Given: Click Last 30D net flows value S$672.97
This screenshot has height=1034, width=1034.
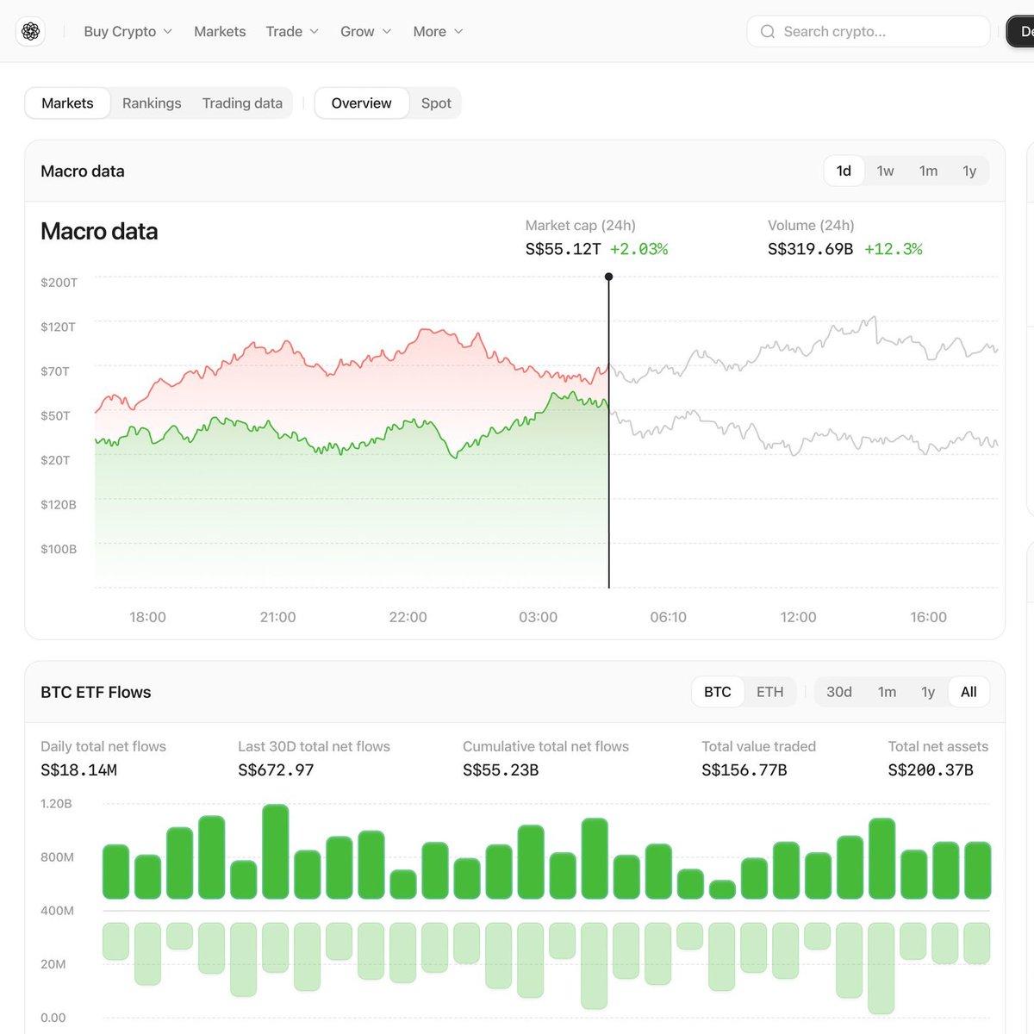Looking at the screenshot, I should tap(276, 770).
